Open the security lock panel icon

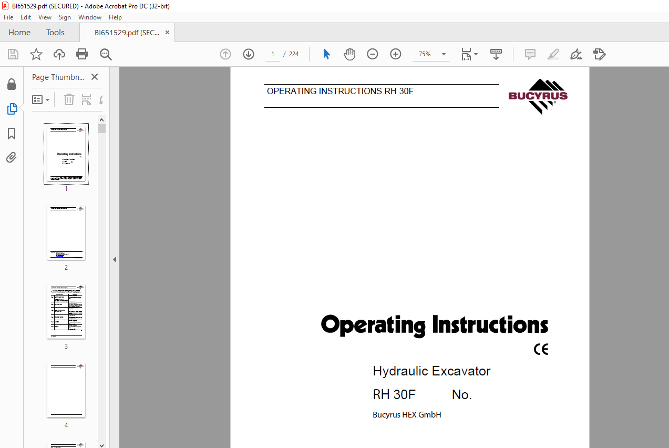(12, 85)
